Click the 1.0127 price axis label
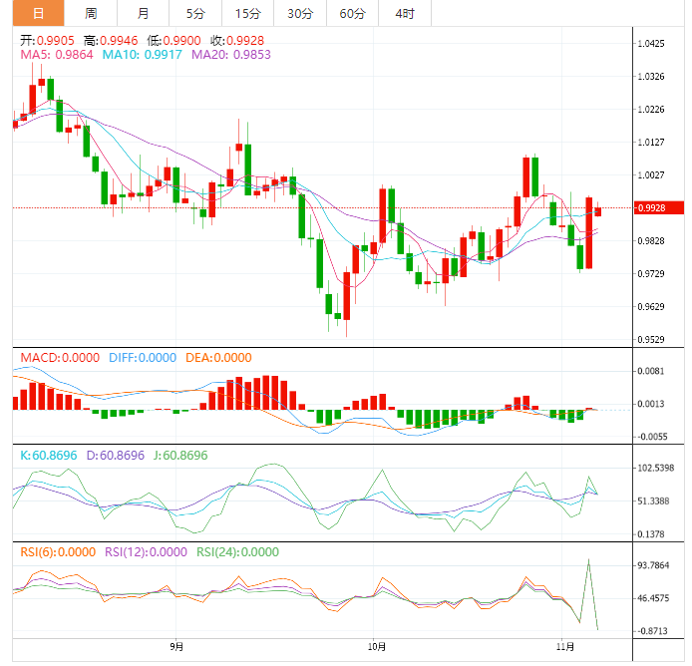The height and width of the screenshot is (666, 692). pos(651,143)
